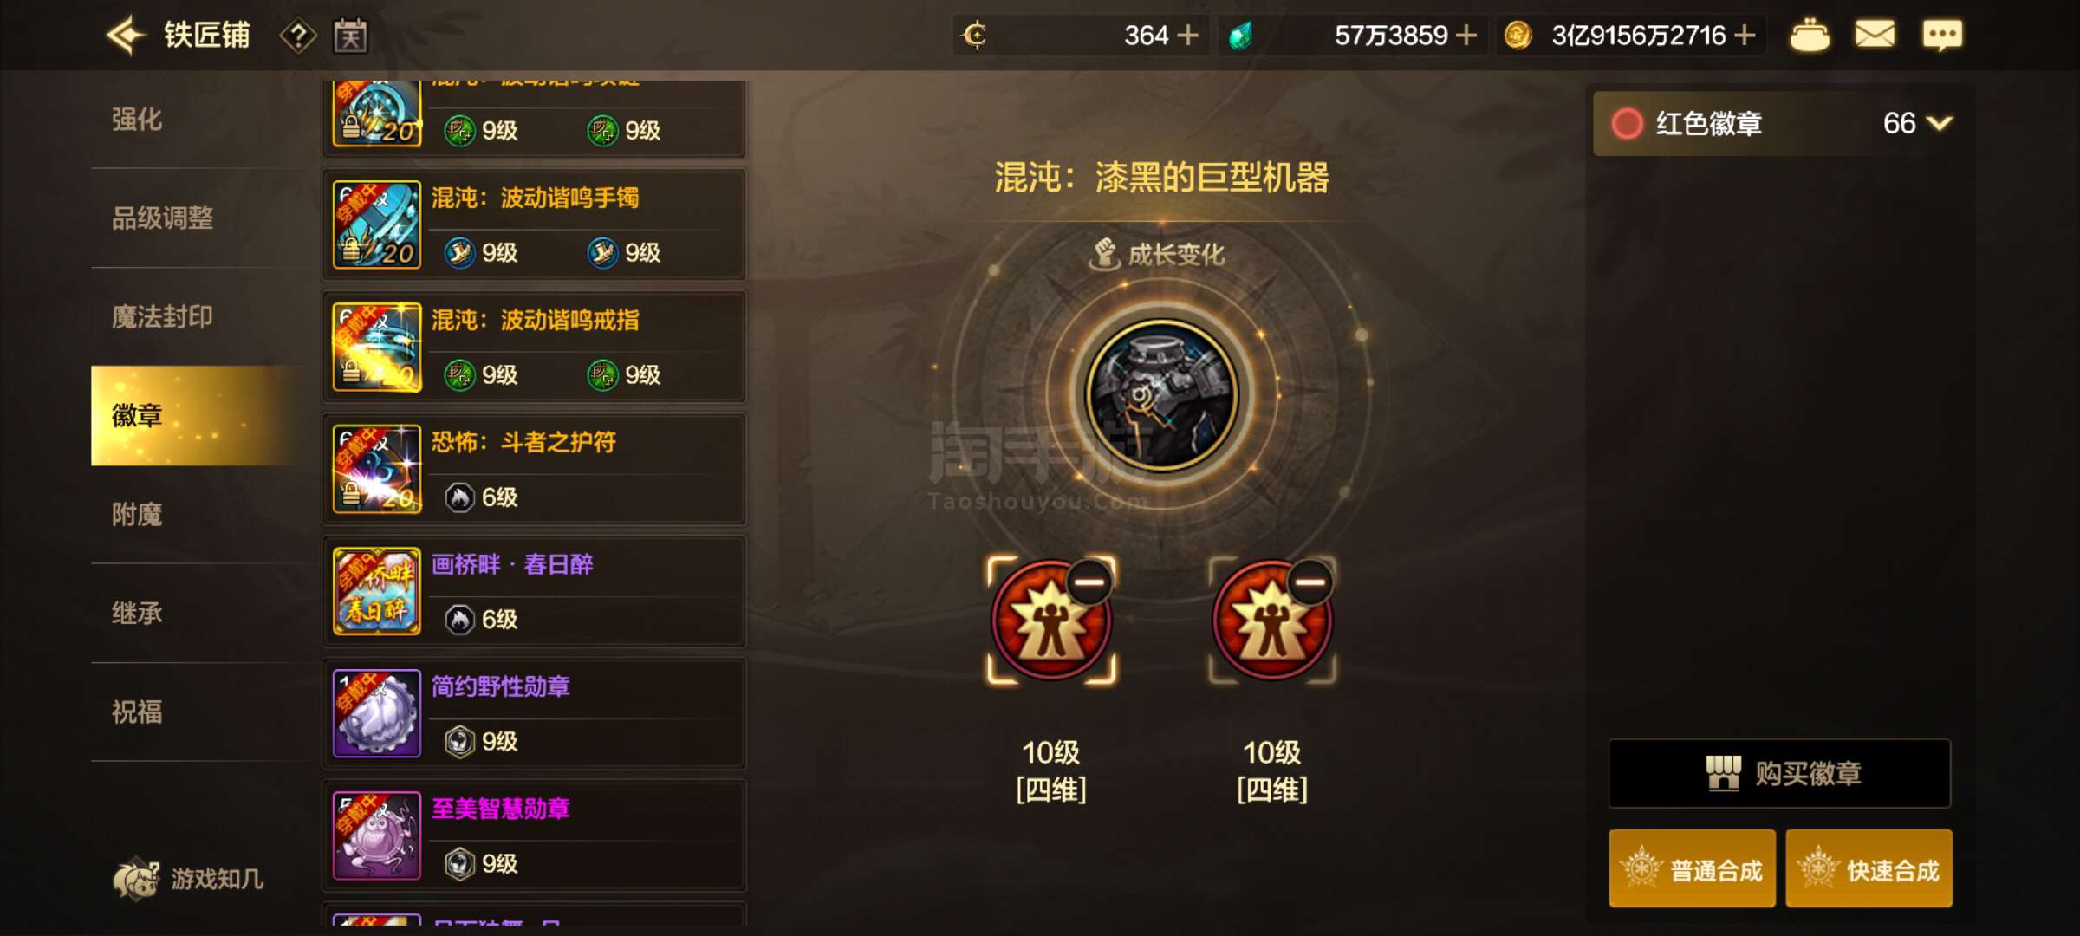Click the 购买徽章 button
2080x936 pixels.
tap(1779, 773)
